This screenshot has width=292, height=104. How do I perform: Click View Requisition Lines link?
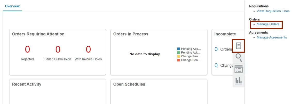click(273, 11)
